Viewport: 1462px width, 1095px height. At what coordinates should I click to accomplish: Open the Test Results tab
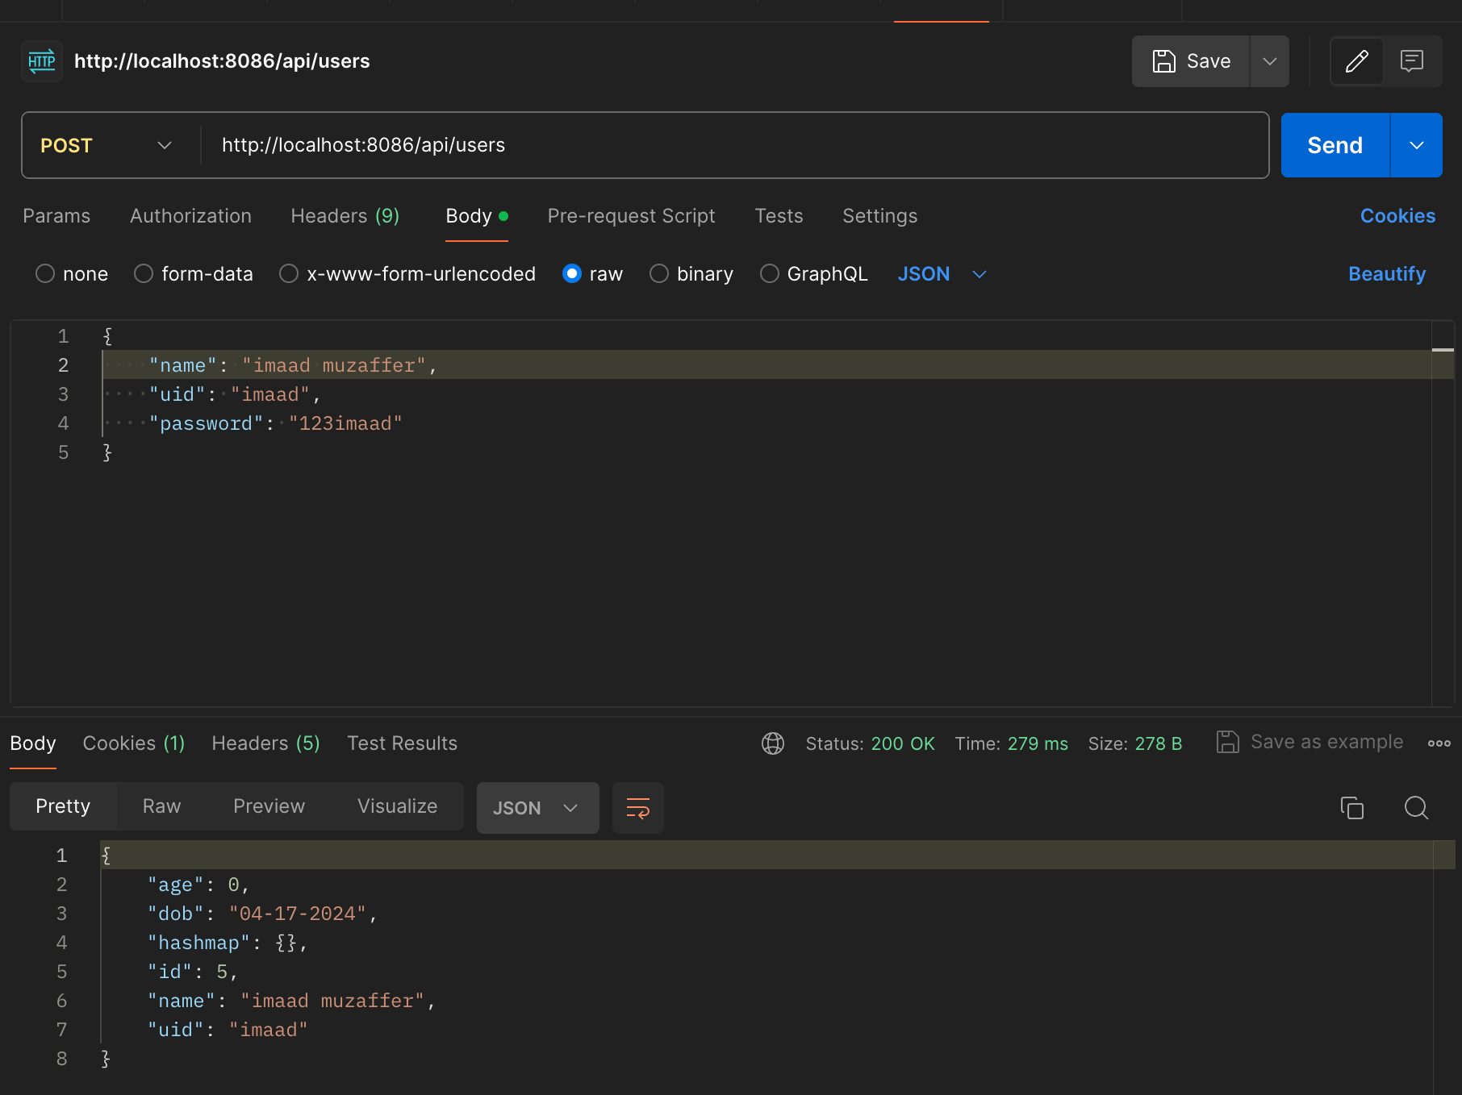coord(403,743)
